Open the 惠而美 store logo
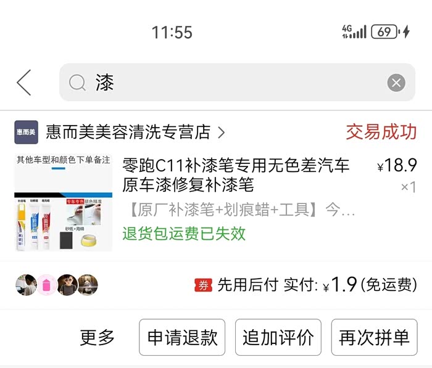Screen dimensions: 432x368 tap(26, 132)
